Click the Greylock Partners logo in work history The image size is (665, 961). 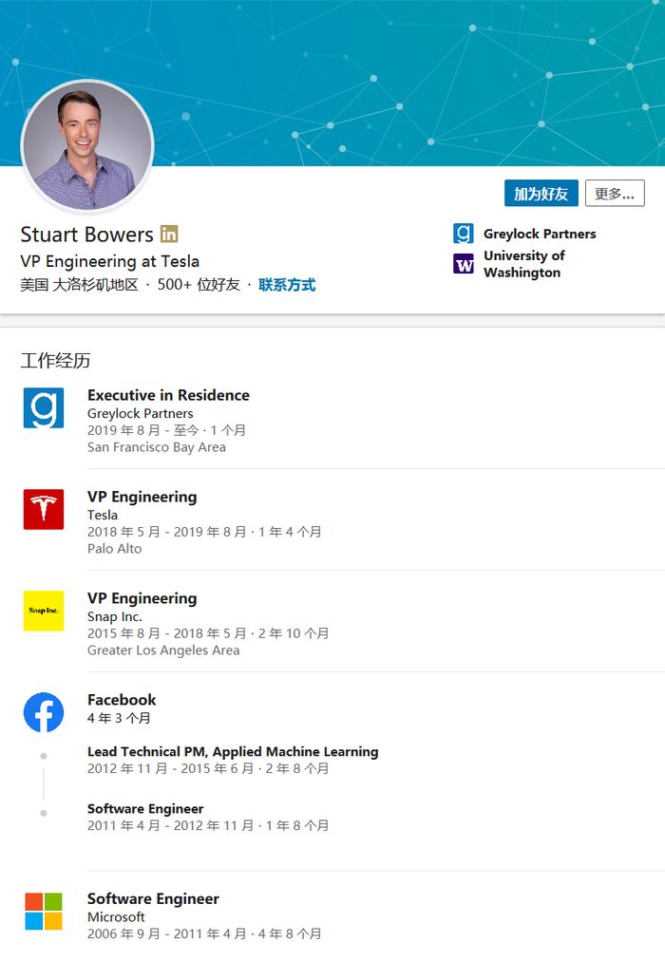pyautogui.click(x=44, y=407)
